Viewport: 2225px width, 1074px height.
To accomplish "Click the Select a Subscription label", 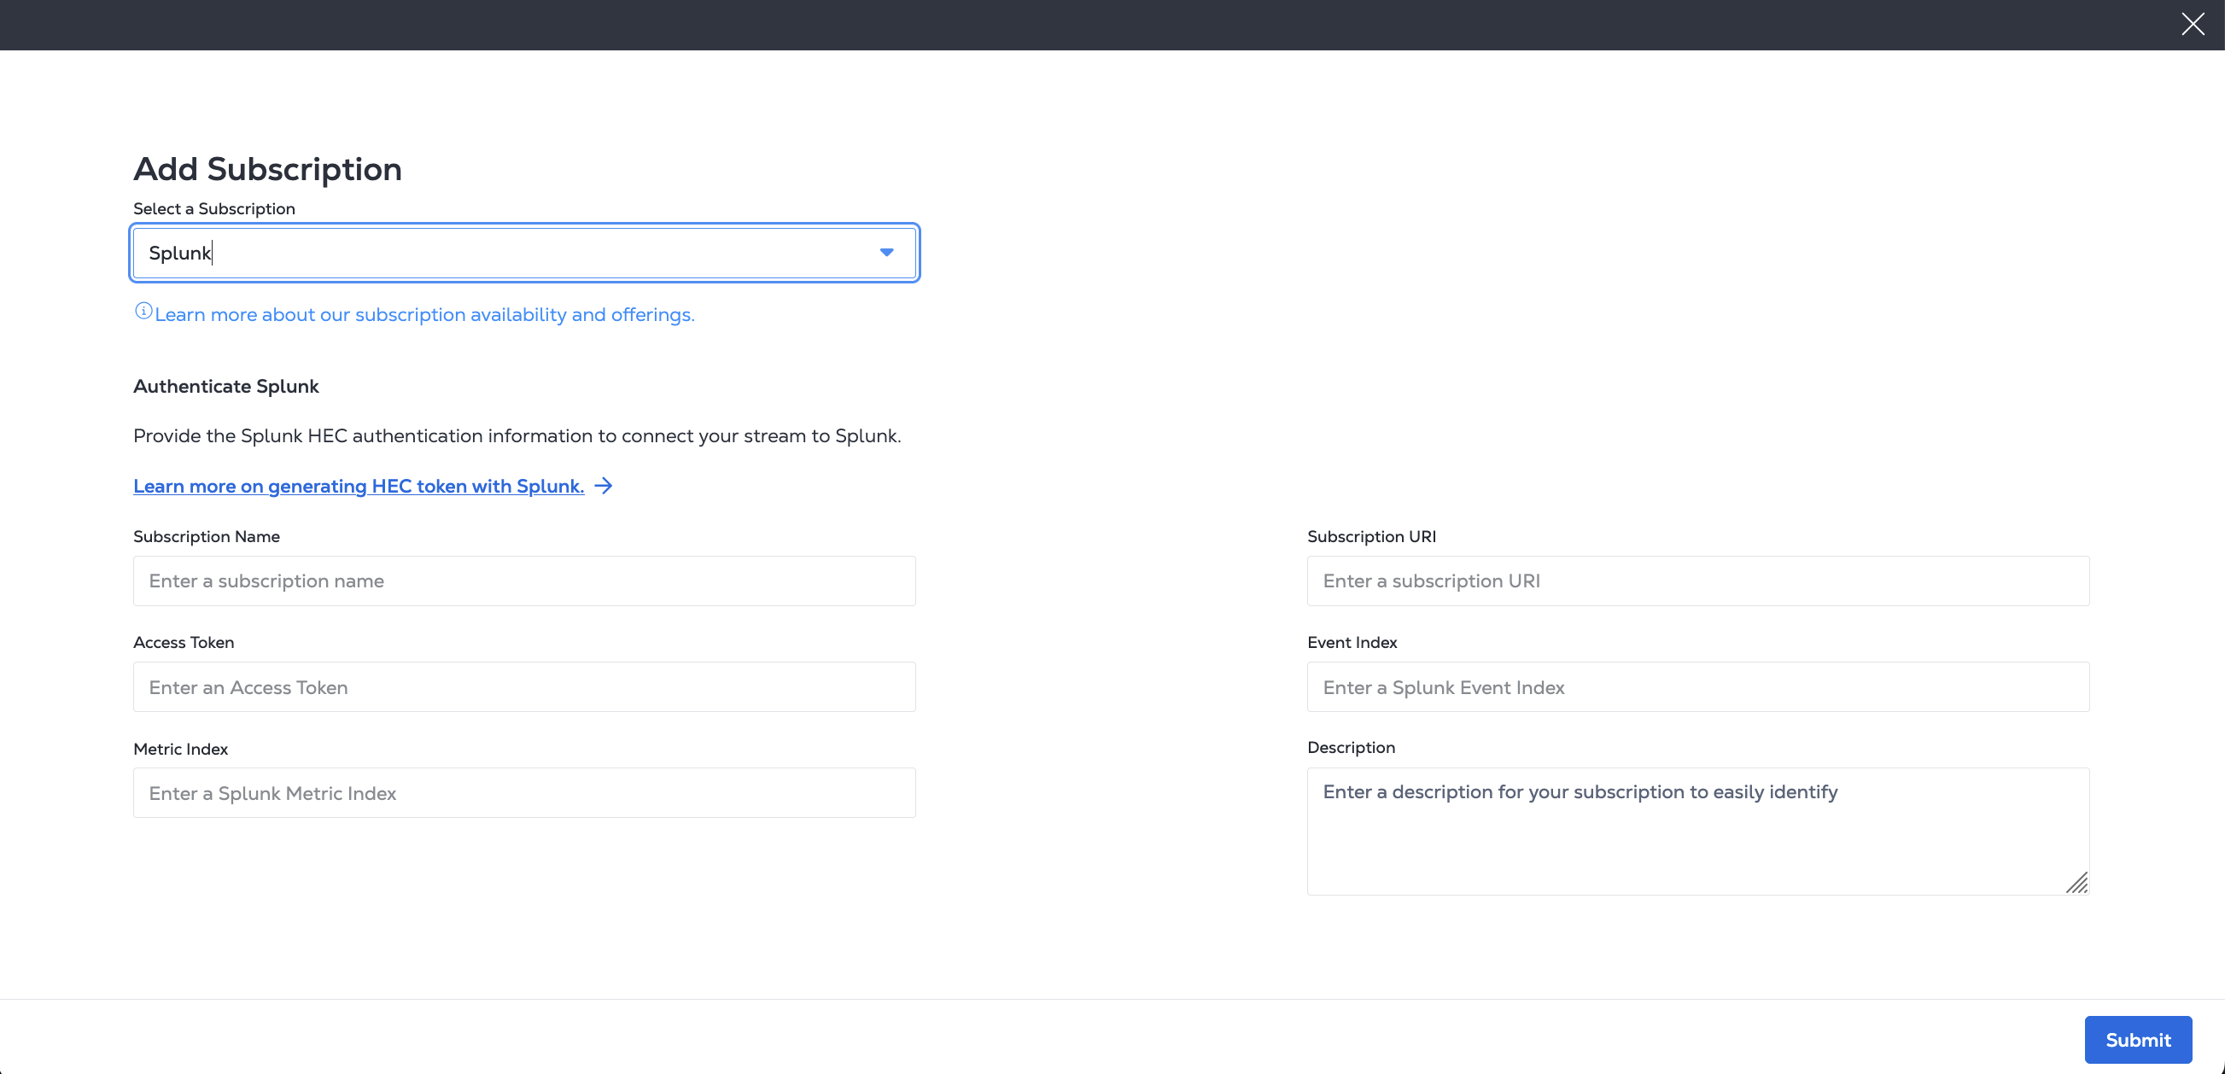I will 214,209.
